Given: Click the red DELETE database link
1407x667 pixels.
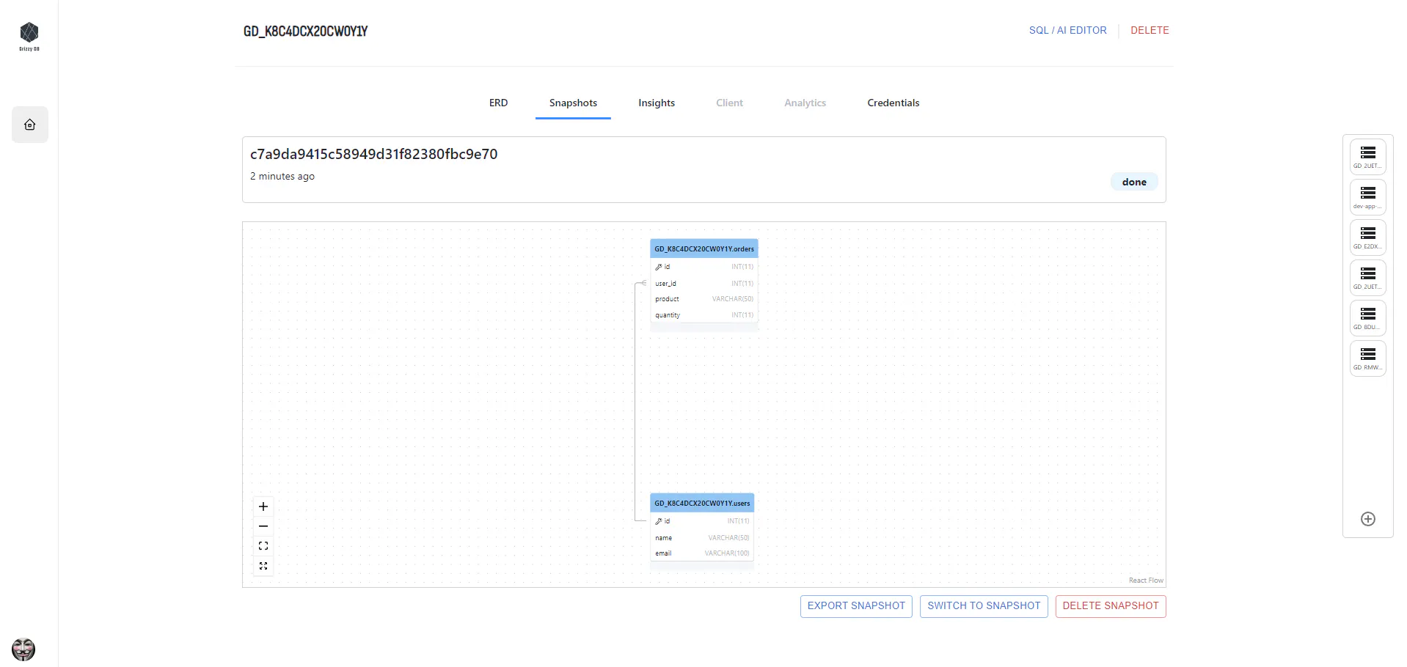Looking at the screenshot, I should click(1150, 30).
